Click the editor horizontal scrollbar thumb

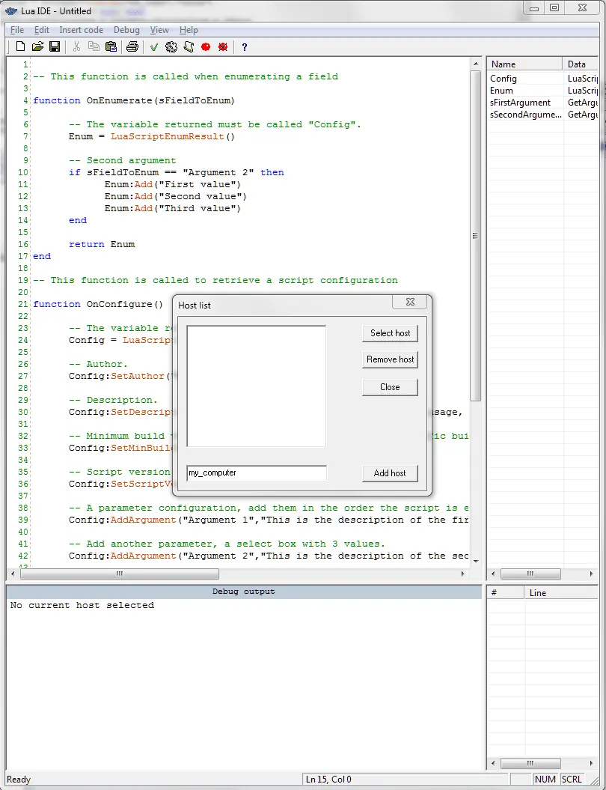120,574
